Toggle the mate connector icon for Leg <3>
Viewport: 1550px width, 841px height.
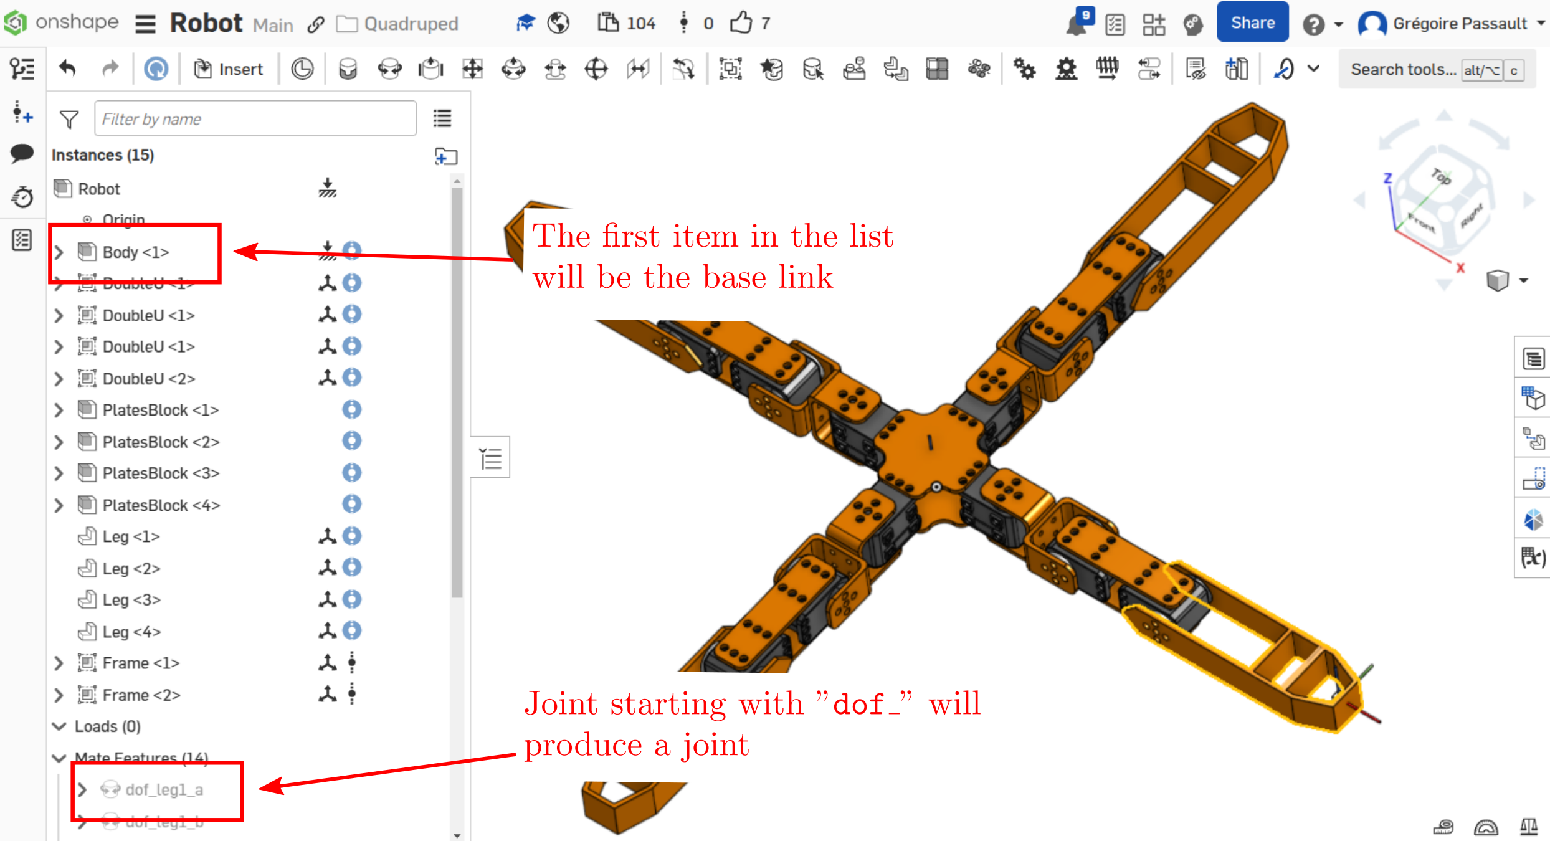(327, 599)
